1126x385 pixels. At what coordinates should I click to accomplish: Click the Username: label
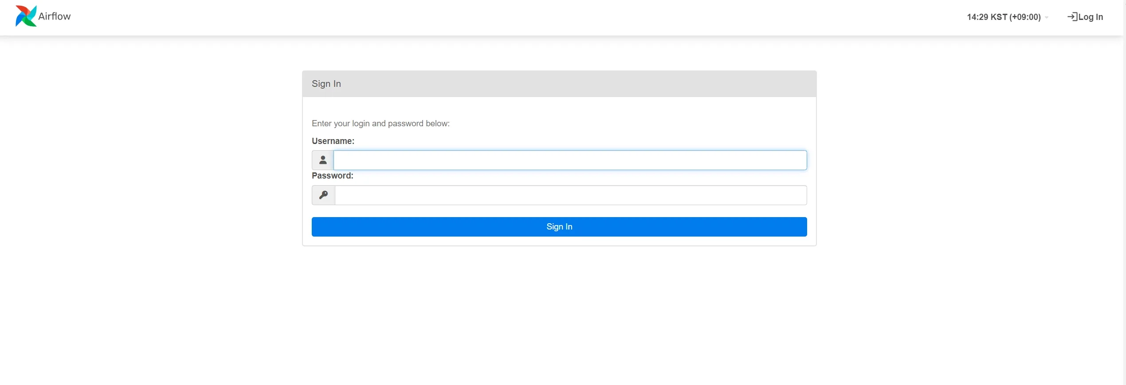[333, 141]
